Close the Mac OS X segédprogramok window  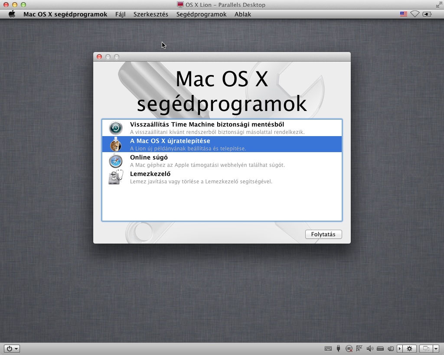(x=99, y=57)
